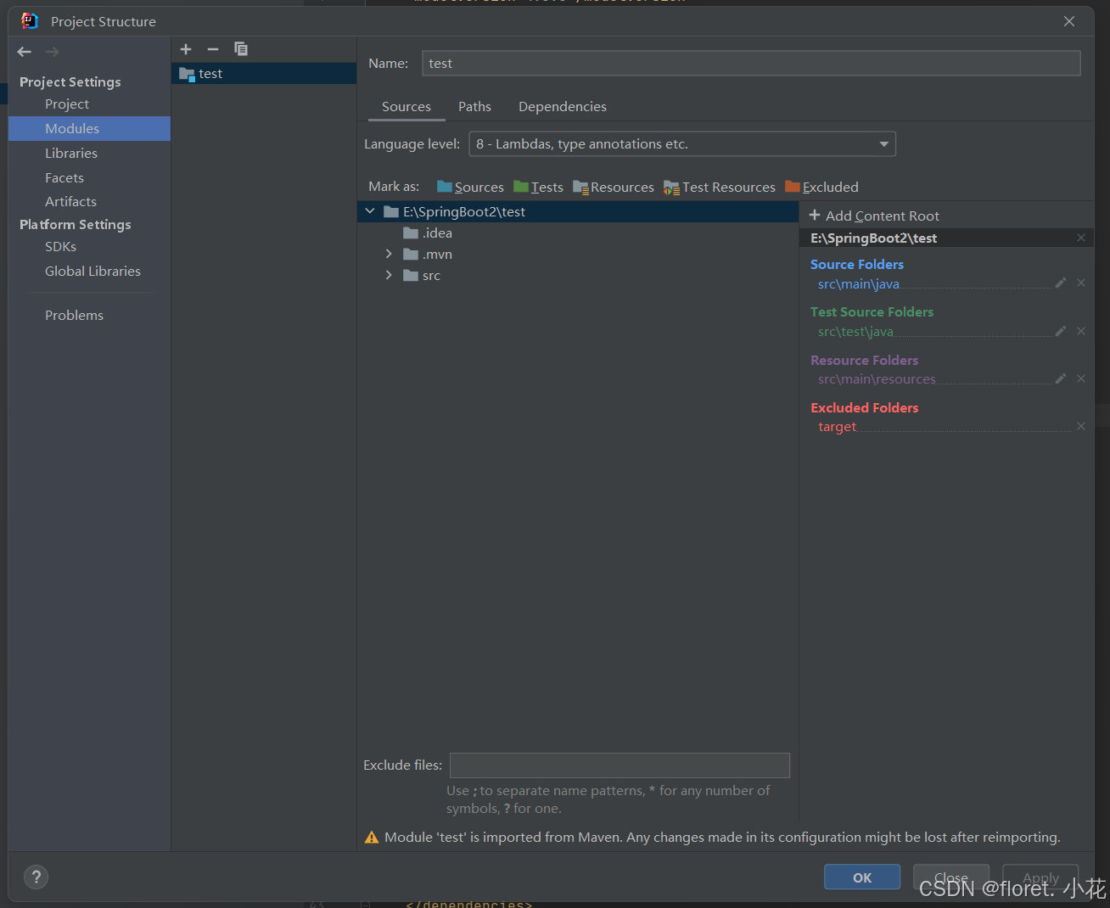Open SDKs under Platform Settings

[60, 246]
